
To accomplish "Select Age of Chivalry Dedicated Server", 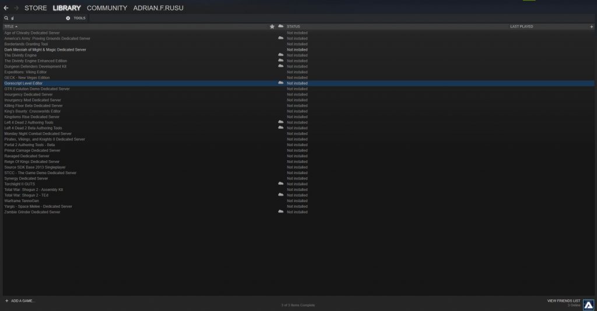I will (x=32, y=33).
